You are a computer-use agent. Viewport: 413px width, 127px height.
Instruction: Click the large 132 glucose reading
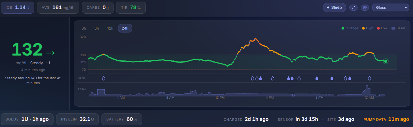click(x=27, y=50)
